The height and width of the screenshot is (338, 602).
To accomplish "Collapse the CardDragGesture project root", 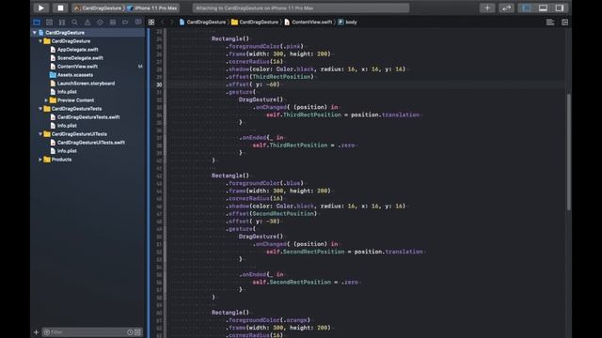I will tap(35, 33).
